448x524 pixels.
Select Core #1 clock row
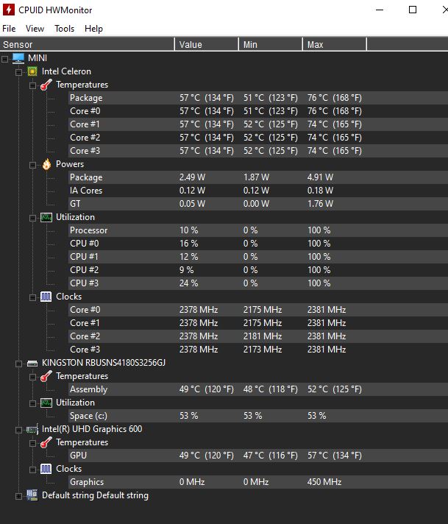(258, 323)
